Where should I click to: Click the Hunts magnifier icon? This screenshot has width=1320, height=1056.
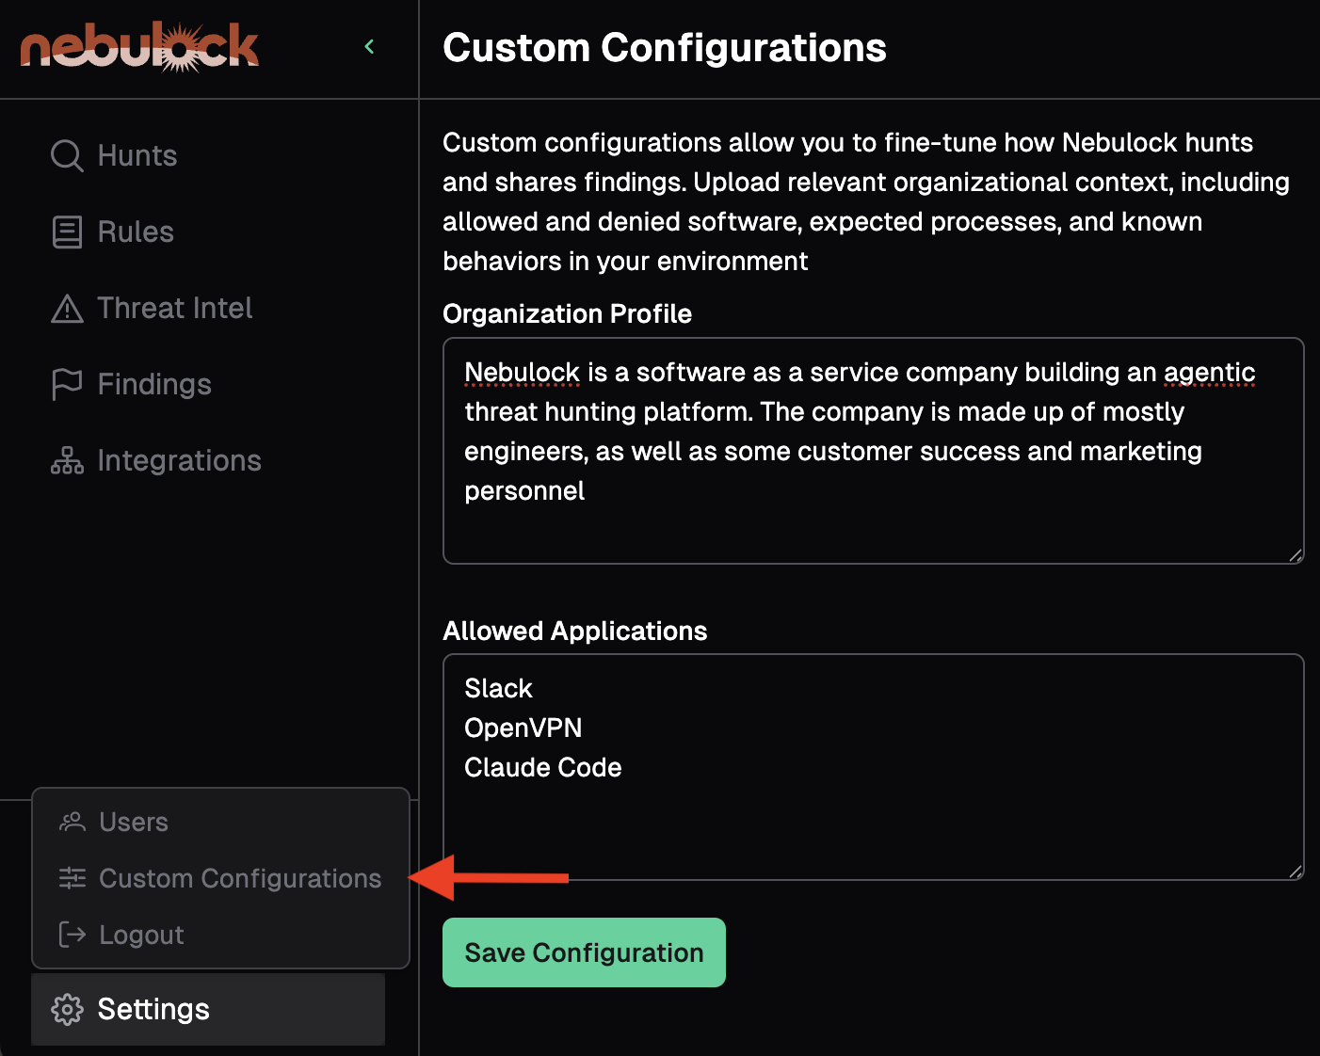click(67, 155)
